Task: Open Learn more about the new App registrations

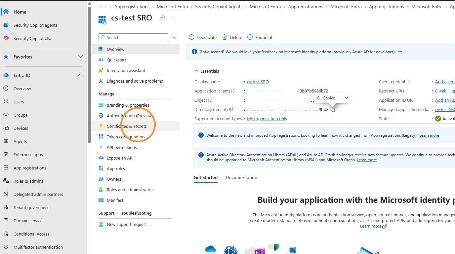Action: (x=429, y=135)
